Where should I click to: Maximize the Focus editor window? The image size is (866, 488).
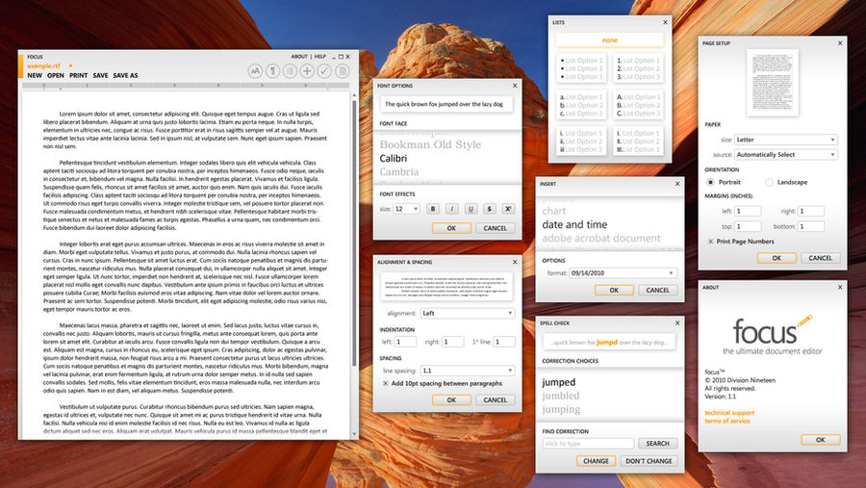pyautogui.click(x=341, y=57)
